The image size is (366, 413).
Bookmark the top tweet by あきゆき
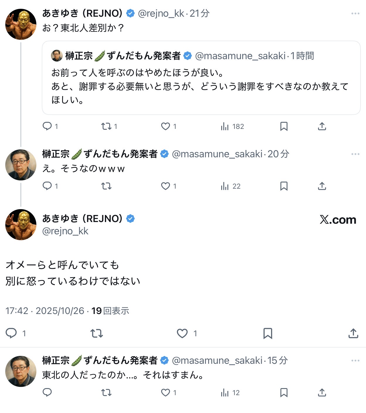pos(284,126)
